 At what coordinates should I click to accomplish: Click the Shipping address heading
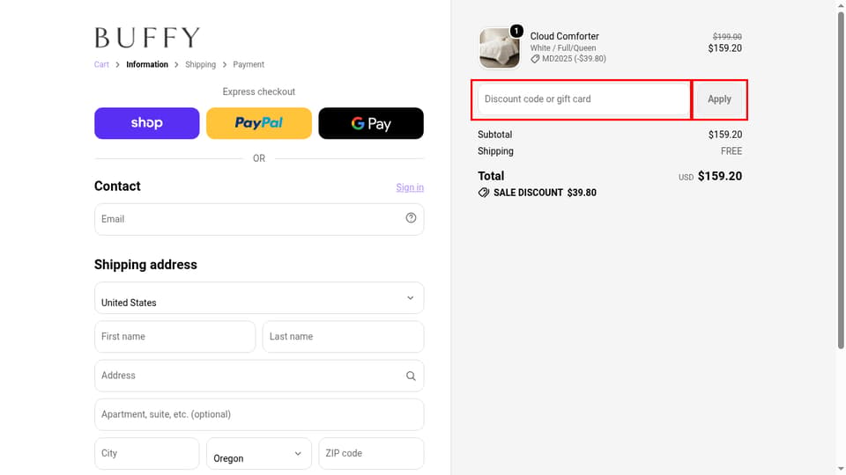(145, 265)
